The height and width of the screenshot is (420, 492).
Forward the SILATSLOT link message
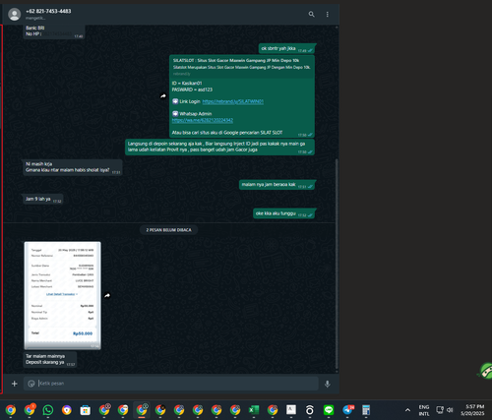pyautogui.click(x=163, y=96)
